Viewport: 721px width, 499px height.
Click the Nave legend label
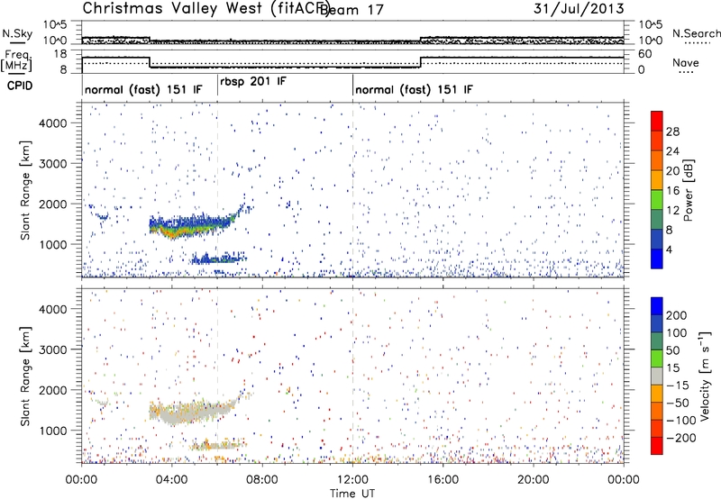point(686,62)
